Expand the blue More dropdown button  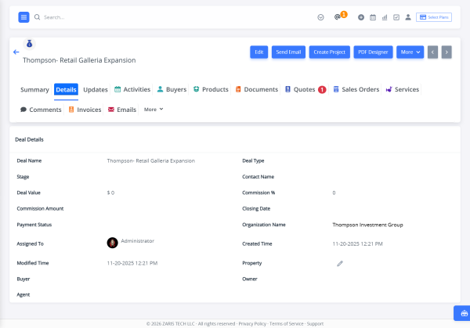point(410,52)
